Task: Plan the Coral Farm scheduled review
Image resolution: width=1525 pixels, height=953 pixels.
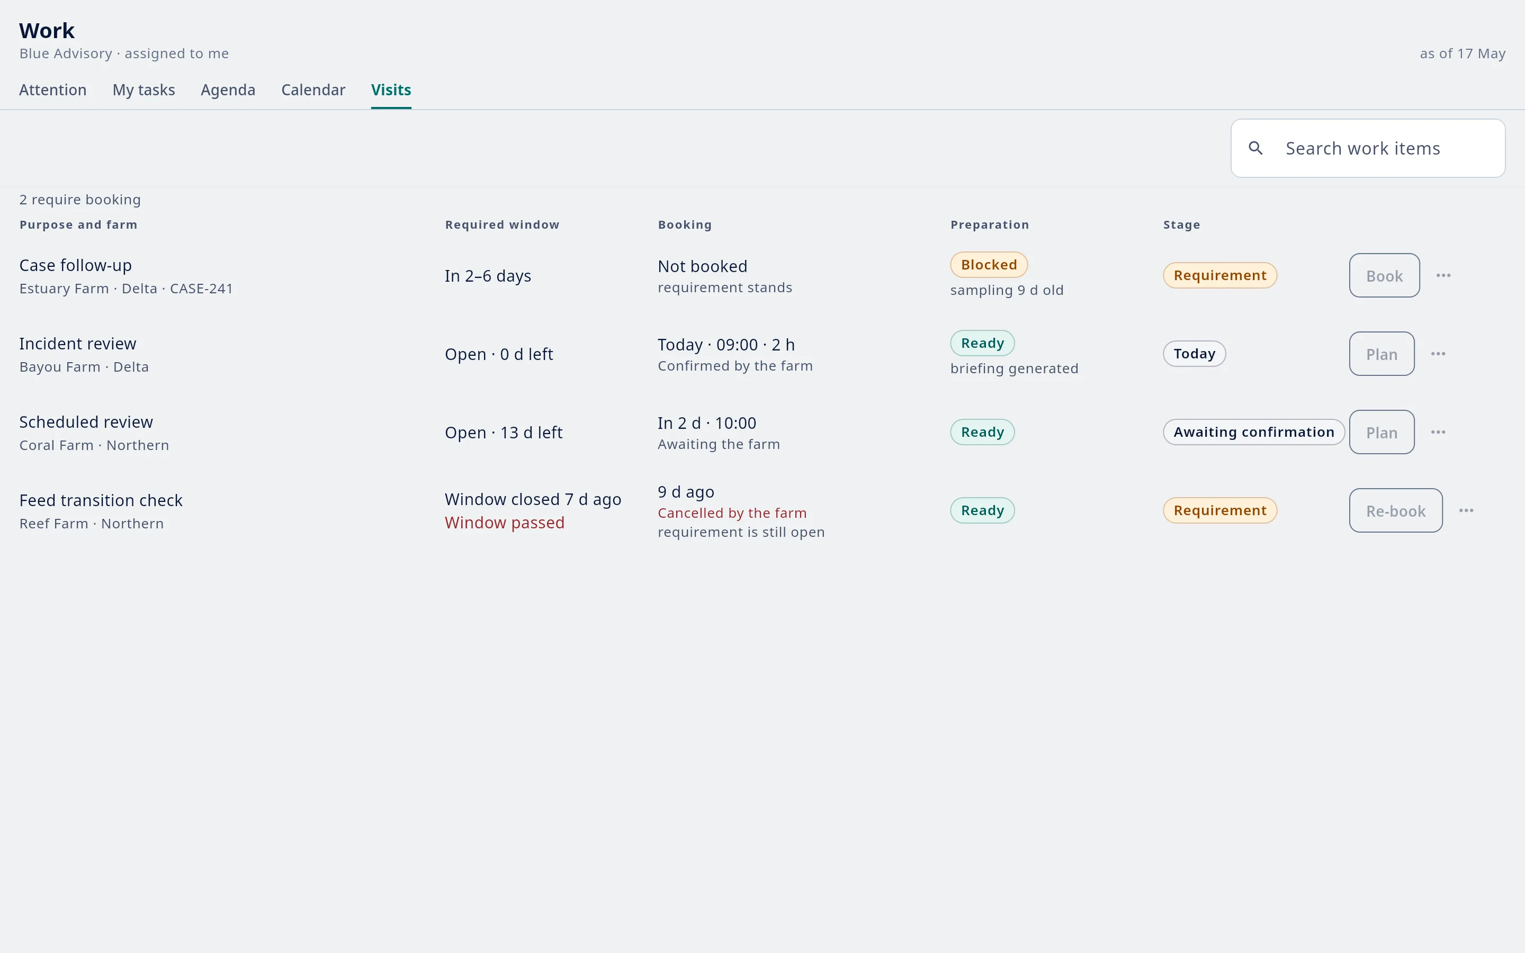Action: tap(1382, 431)
